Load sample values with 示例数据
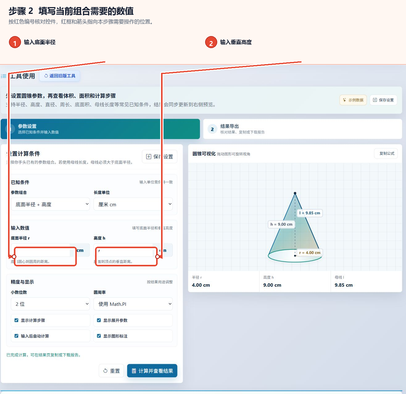Image resolution: width=406 pixels, height=394 pixels. [353, 100]
